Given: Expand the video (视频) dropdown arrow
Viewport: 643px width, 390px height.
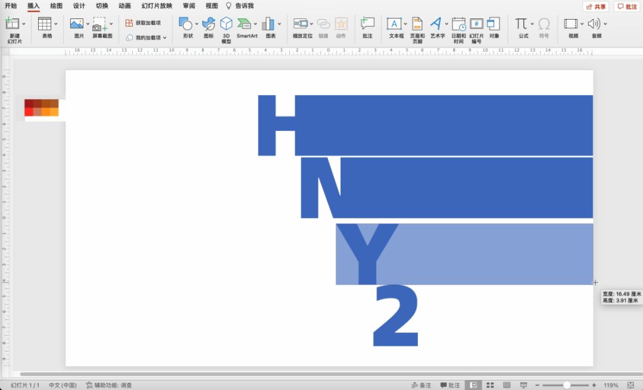Looking at the screenshot, I should (581, 24).
